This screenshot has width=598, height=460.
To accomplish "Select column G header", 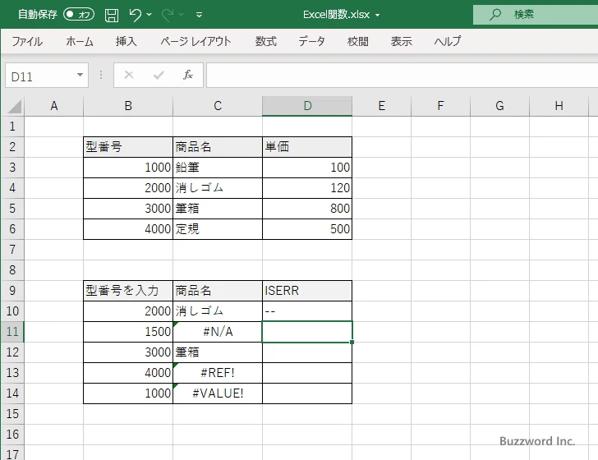I will [500, 106].
